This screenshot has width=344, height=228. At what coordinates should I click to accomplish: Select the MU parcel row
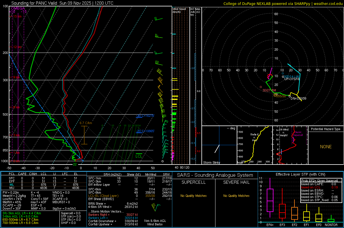point(43,188)
